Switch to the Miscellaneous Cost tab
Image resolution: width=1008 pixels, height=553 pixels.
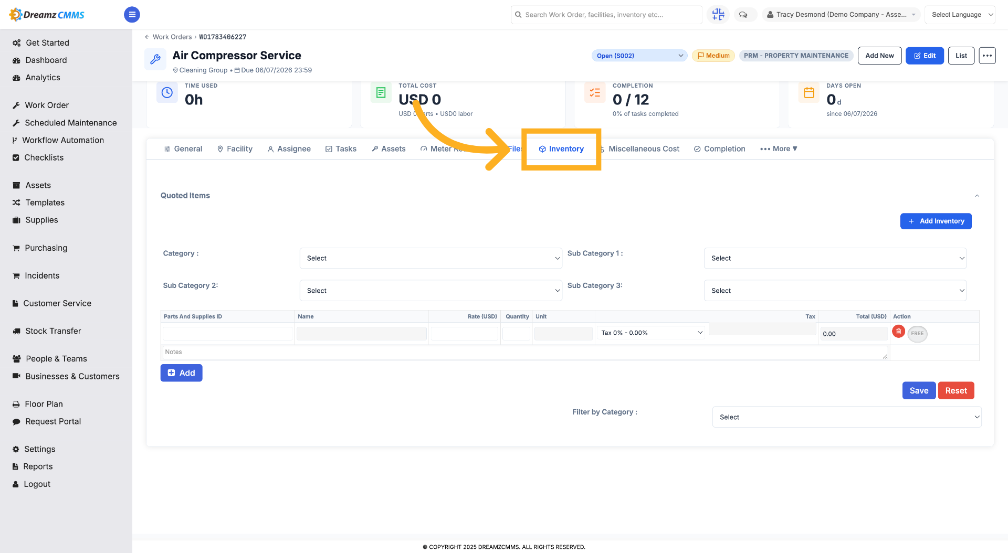[644, 149]
